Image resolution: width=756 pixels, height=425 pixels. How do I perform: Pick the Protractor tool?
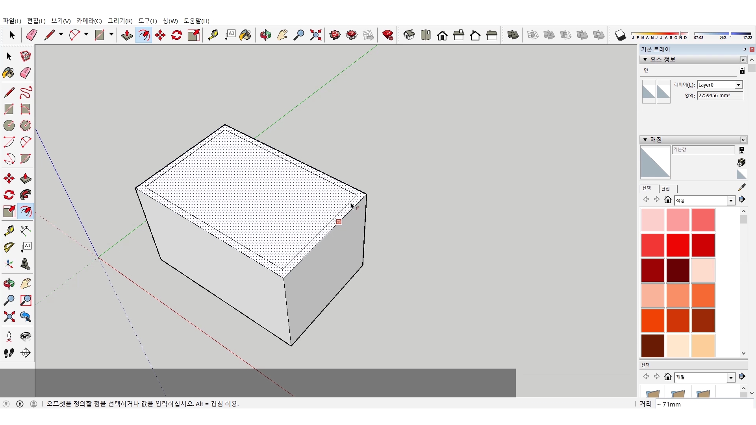point(9,247)
